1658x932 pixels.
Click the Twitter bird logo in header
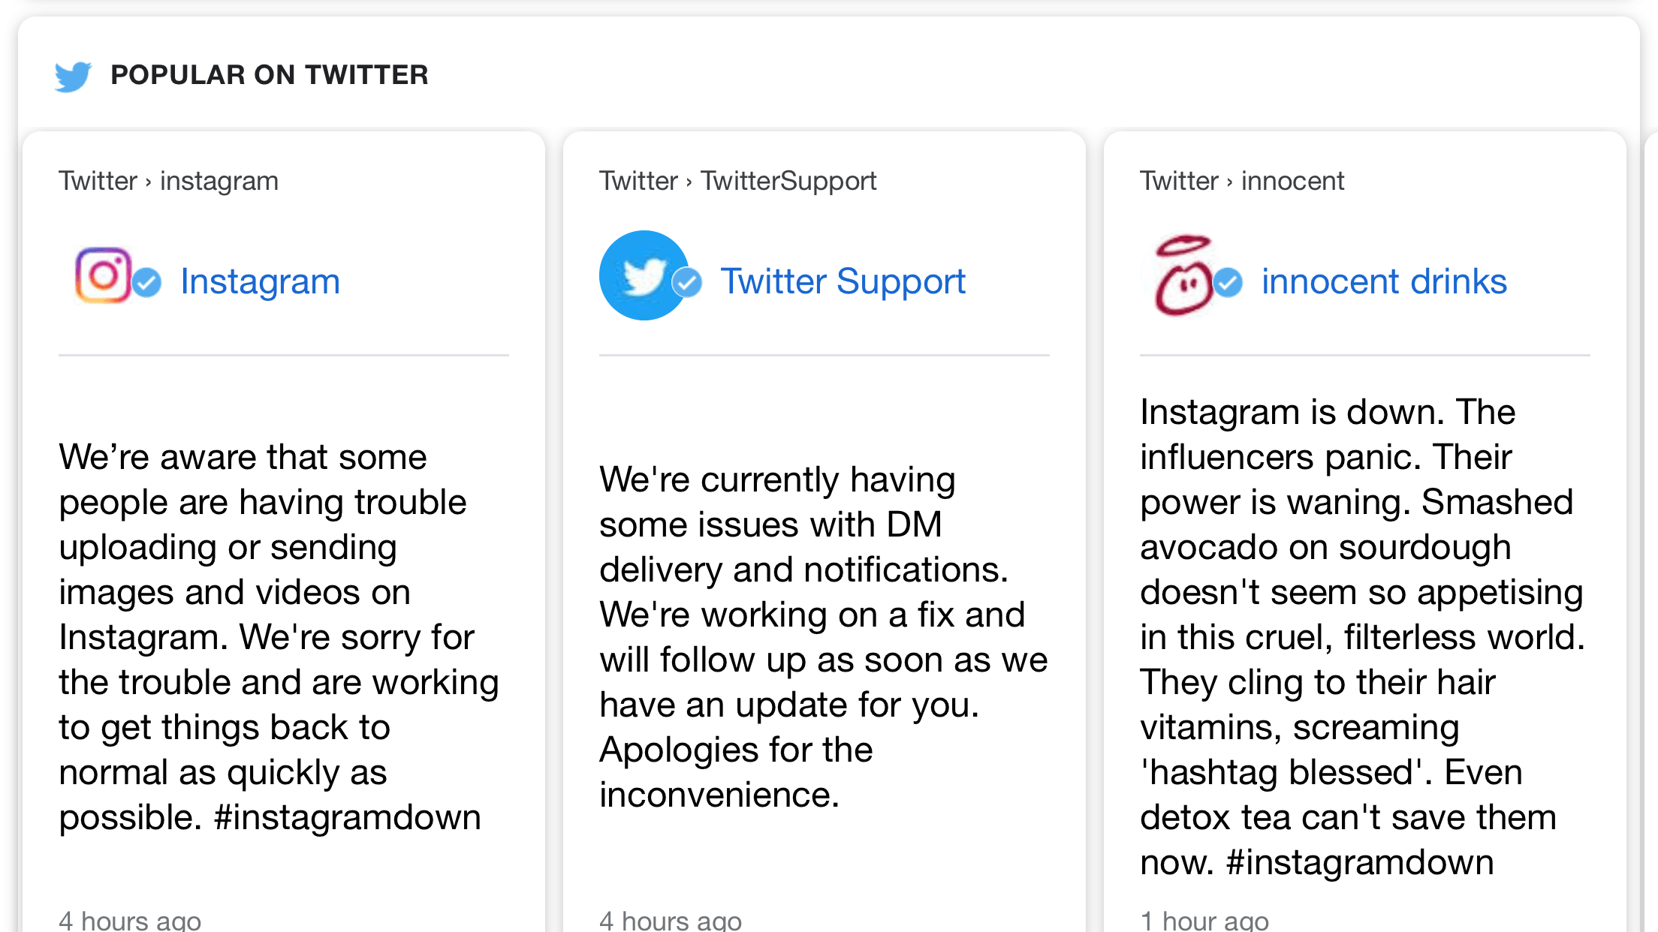tap(73, 76)
